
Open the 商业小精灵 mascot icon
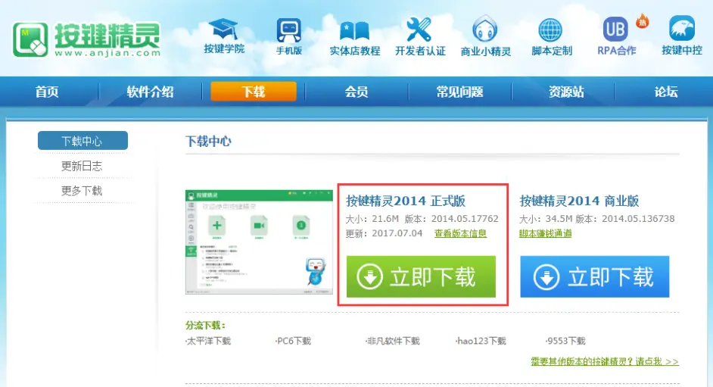click(x=484, y=29)
